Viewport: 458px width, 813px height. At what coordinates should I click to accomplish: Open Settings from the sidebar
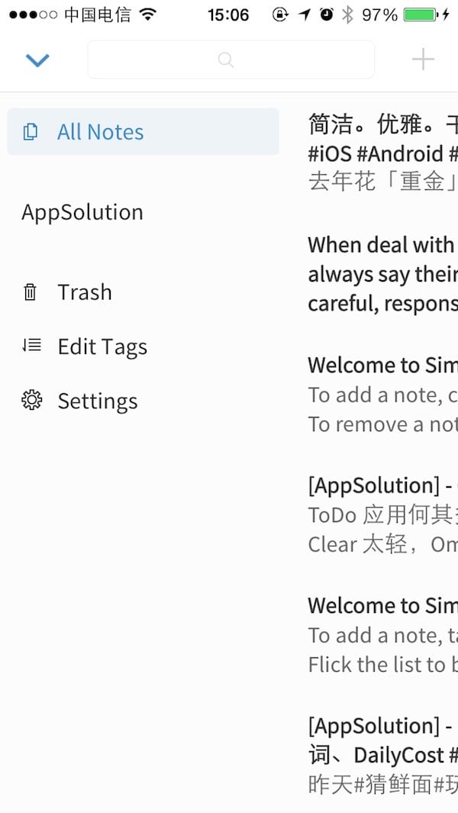coord(98,402)
